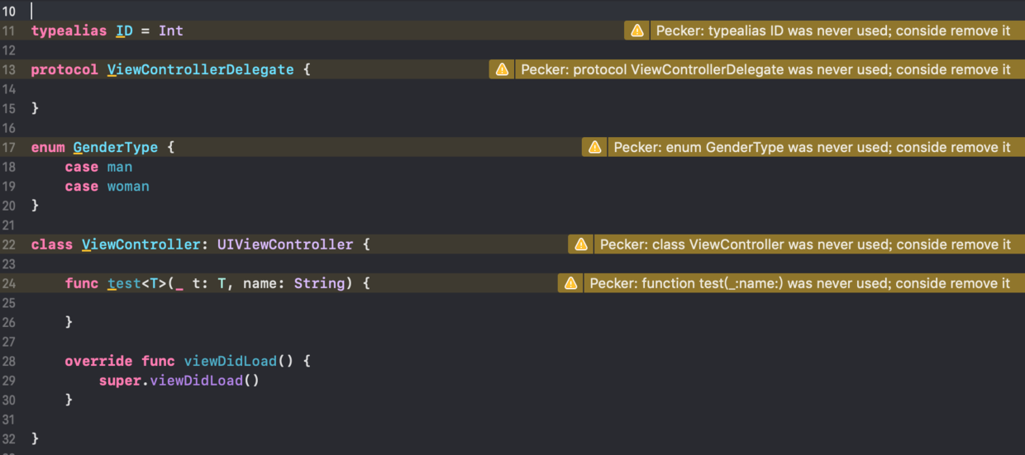Screen dimensions: 1025x455
Task: Click the 'case' keyword before woman
Action: (x=82, y=187)
